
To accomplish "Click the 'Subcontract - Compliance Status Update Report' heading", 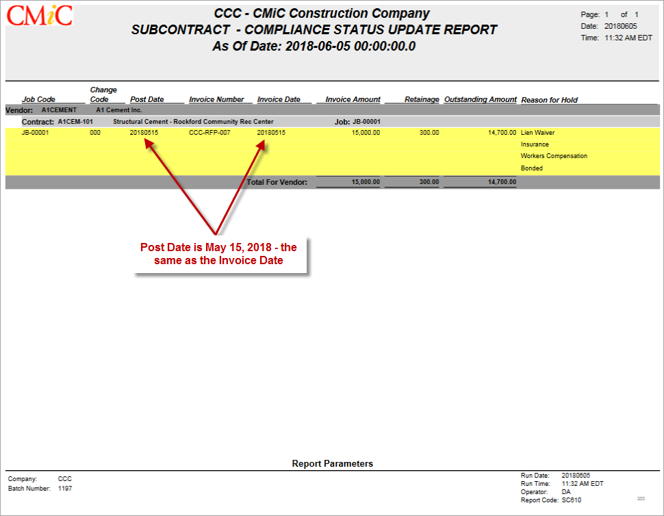I will click(314, 29).
